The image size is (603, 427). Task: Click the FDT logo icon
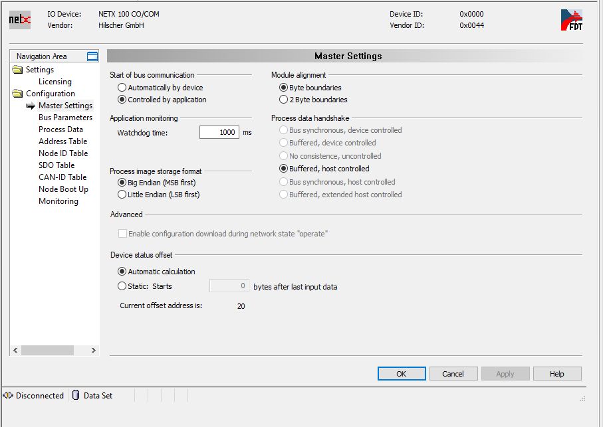[x=571, y=21]
